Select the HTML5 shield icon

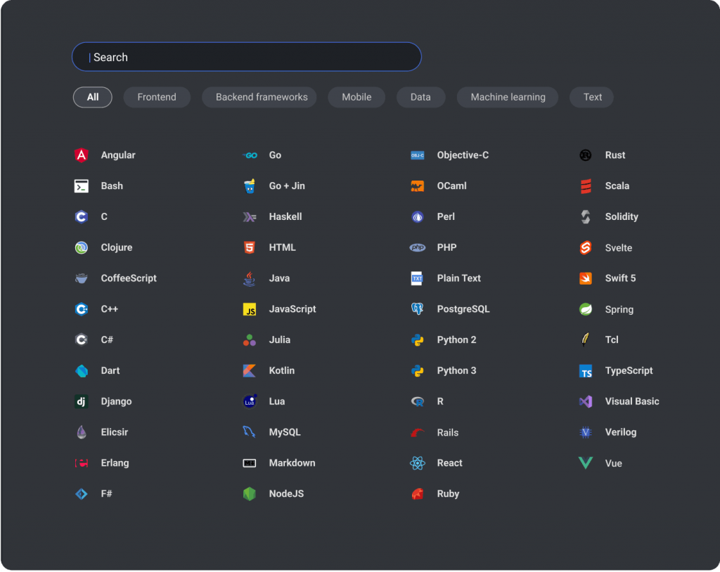click(249, 247)
